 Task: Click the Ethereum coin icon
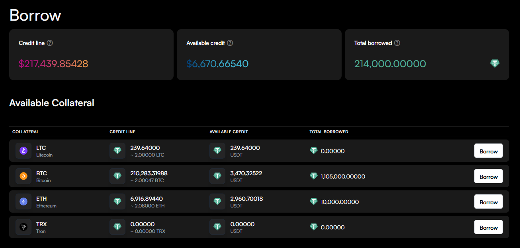click(x=23, y=202)
